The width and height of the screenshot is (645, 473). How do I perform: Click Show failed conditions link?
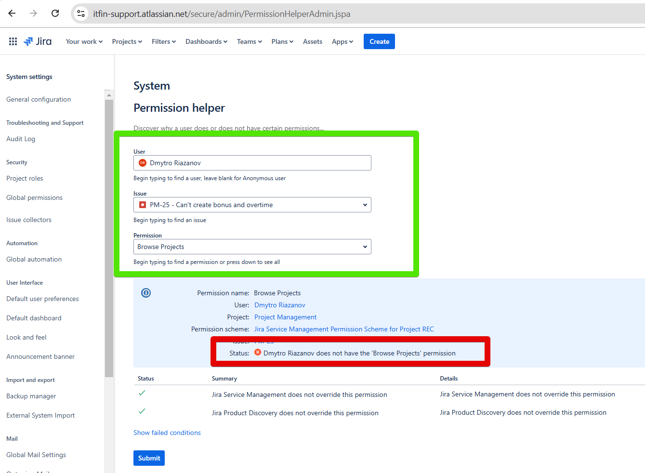(x=167, y=433)
